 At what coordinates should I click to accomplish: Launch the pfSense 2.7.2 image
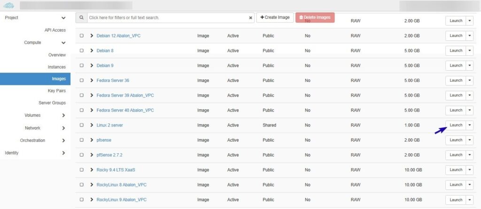[x=456, y=155]
